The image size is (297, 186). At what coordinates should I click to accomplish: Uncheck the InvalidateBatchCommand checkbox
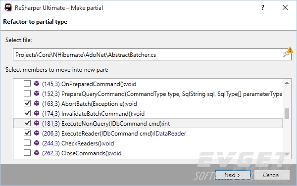click(27, 113)
